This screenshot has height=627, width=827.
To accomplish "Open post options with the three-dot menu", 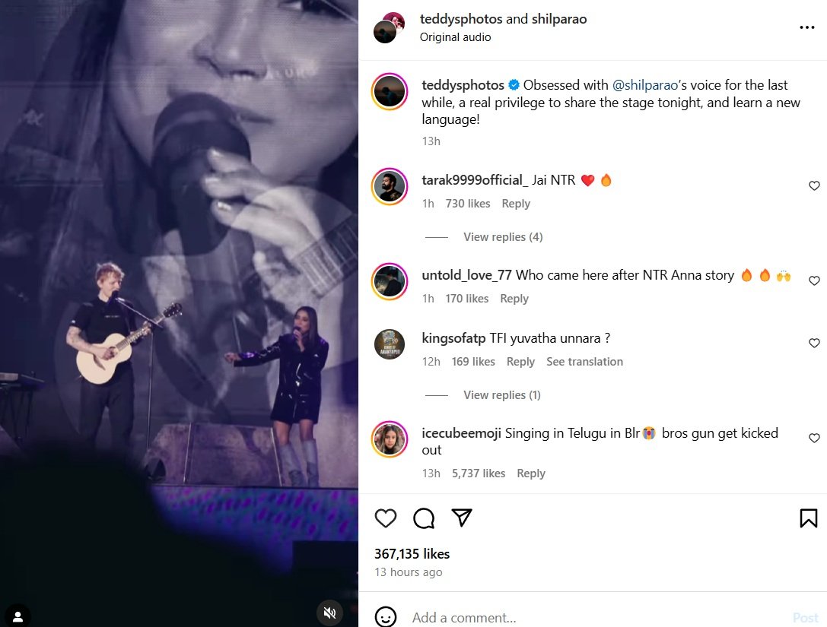I will (x=806, y=27).
